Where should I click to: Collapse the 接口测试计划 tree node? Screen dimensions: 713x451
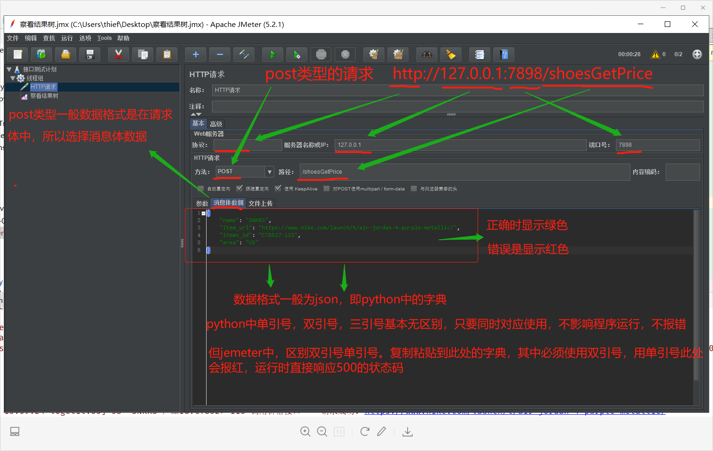(x=8, y=69)
